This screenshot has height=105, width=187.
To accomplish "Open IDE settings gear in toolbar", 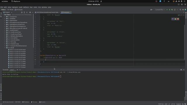I will point(183,10).
